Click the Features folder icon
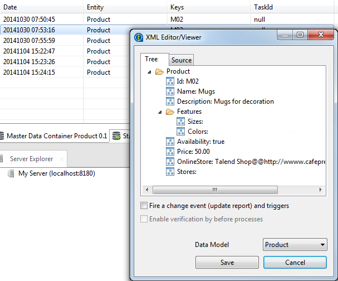 (170, 112)
